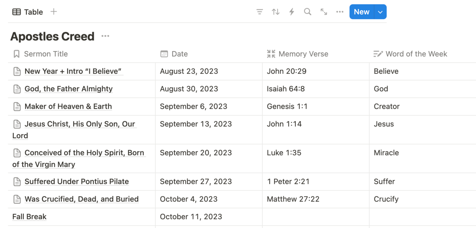Select the Table view tab
This screenshot has width=476, height=228.
pyautogui.click(x=28, y=12)
